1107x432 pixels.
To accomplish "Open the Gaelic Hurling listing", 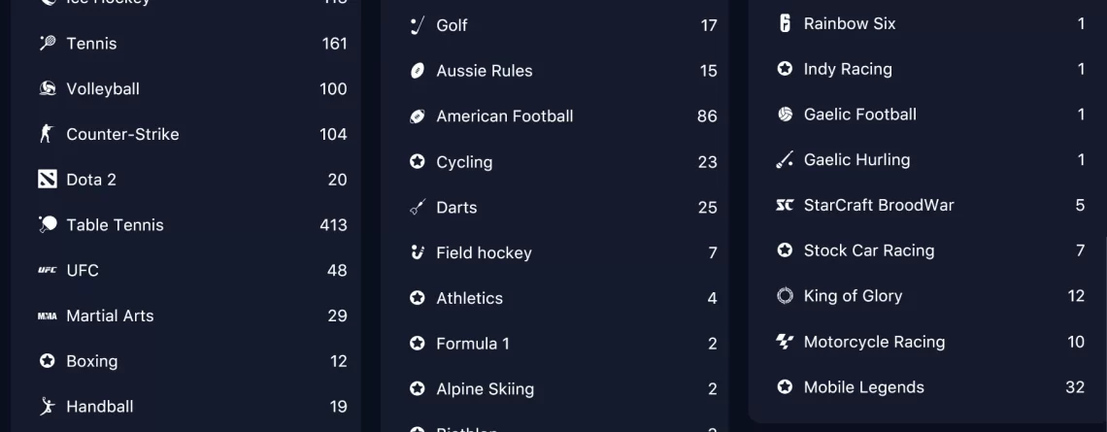I will click(930, 159).
